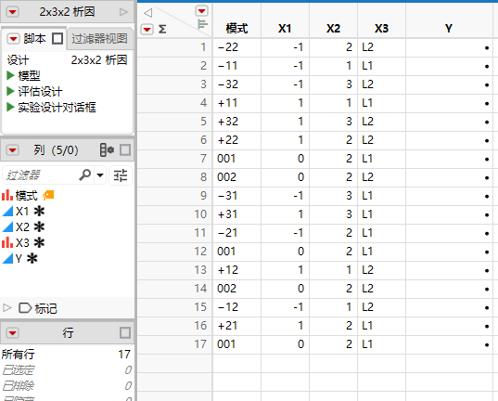
Task: Click the header graphs toggle icon in grid corner
Action: click(202, 24)
